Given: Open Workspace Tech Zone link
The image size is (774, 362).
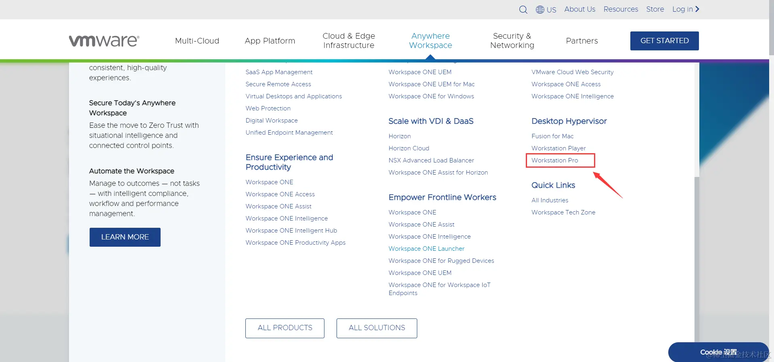Looking at the screenshot, I should pyautogui.click(x=563, y=212).
